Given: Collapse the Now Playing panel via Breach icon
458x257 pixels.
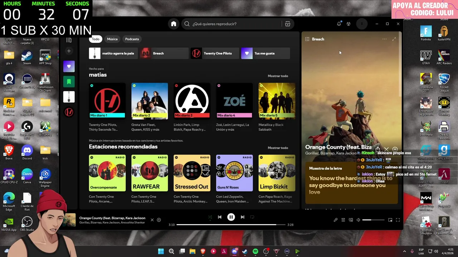Looking at the screenshot, I should pos(307,39).
